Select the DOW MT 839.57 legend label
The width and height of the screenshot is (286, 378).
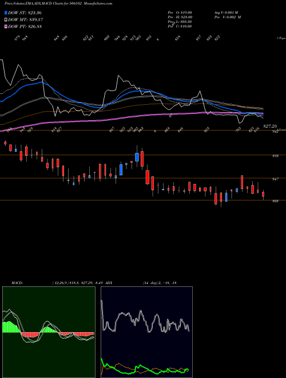[x=26, y=19]
